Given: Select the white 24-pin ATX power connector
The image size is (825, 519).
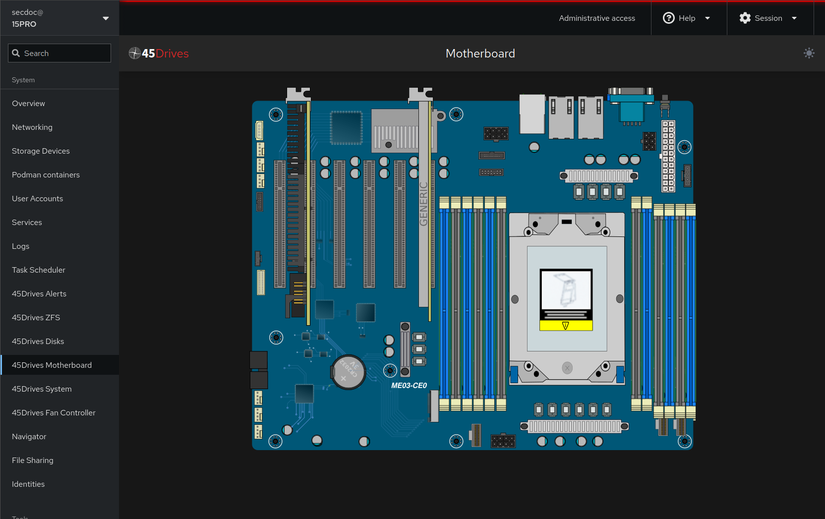Looking at the screenshot, I should [x=668, y=156].
